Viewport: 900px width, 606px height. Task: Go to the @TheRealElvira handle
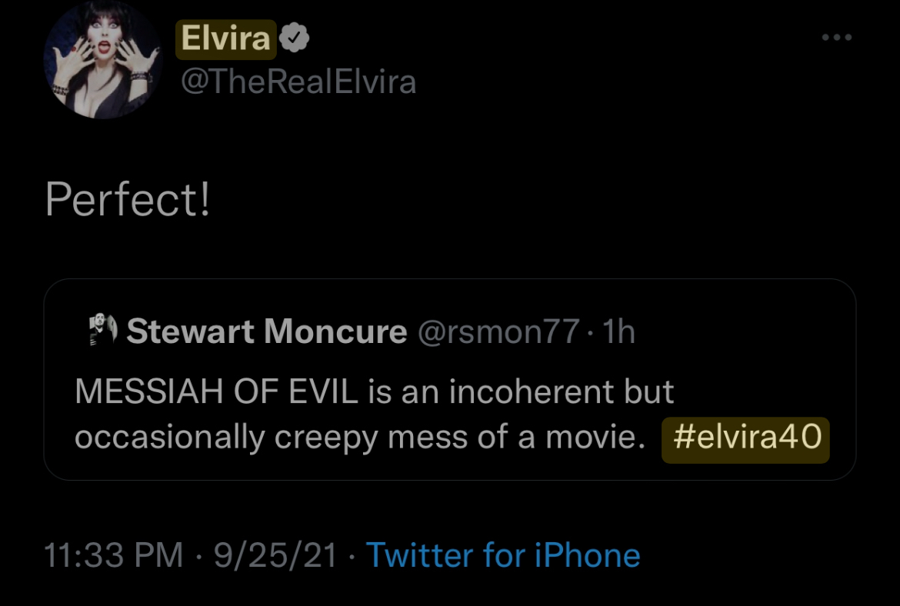[x=298, y=82]
